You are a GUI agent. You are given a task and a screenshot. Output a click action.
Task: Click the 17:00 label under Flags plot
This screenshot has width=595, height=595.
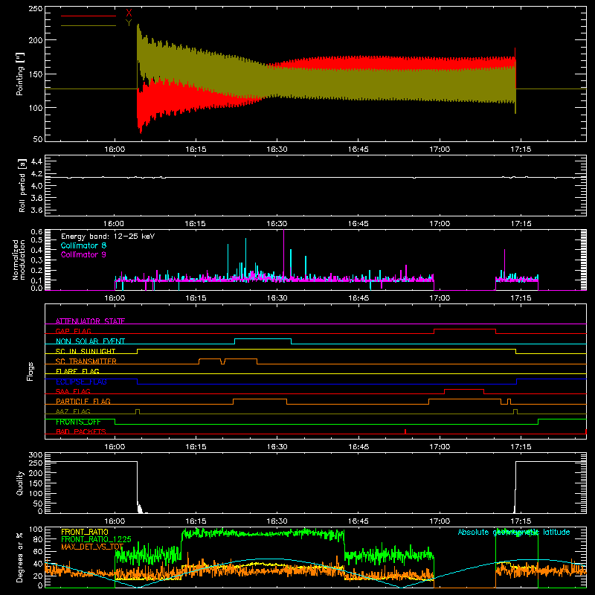[x=440, y=447]
